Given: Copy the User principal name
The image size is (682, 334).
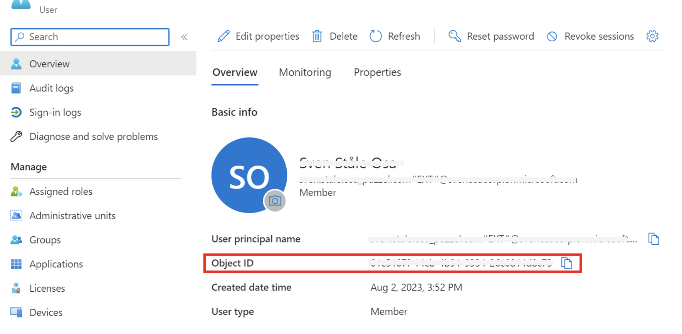Looking at the screenshot, I should (x=653, y=239).
